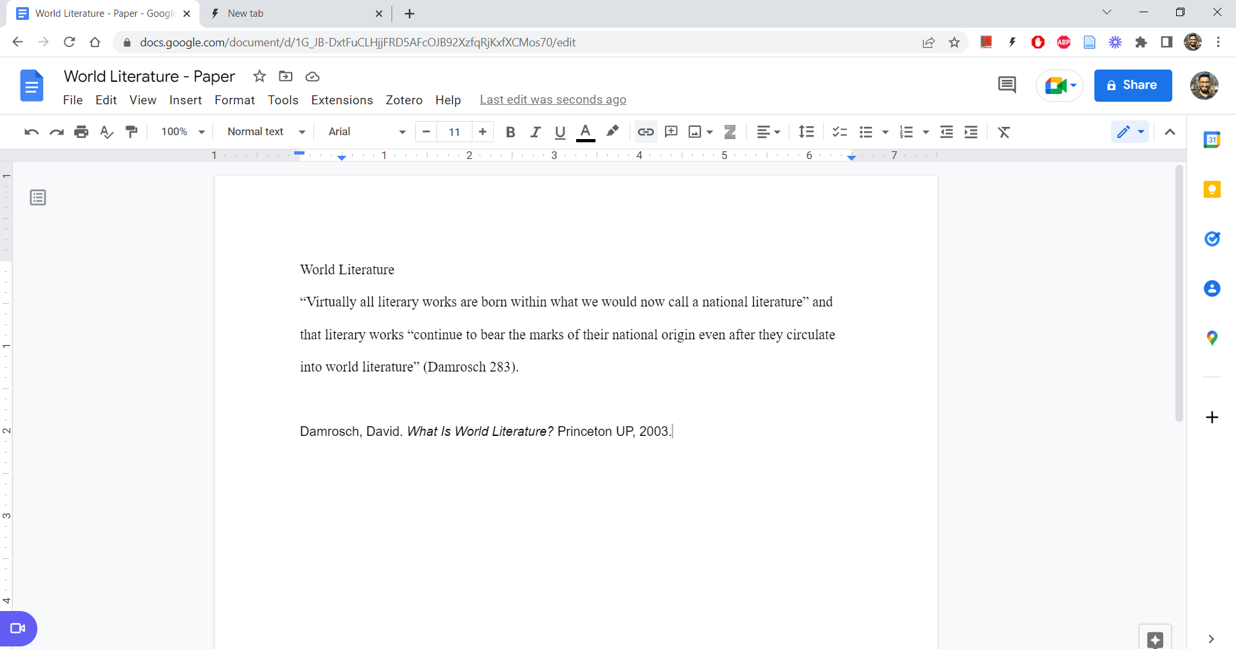
Task: Open the Print dialog icon
Action: tap(81, 131)
